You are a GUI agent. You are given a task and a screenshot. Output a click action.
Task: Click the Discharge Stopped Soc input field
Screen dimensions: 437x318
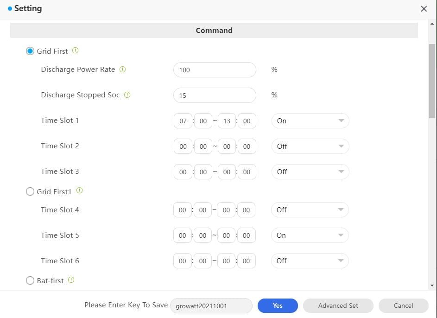click(214, 95)
